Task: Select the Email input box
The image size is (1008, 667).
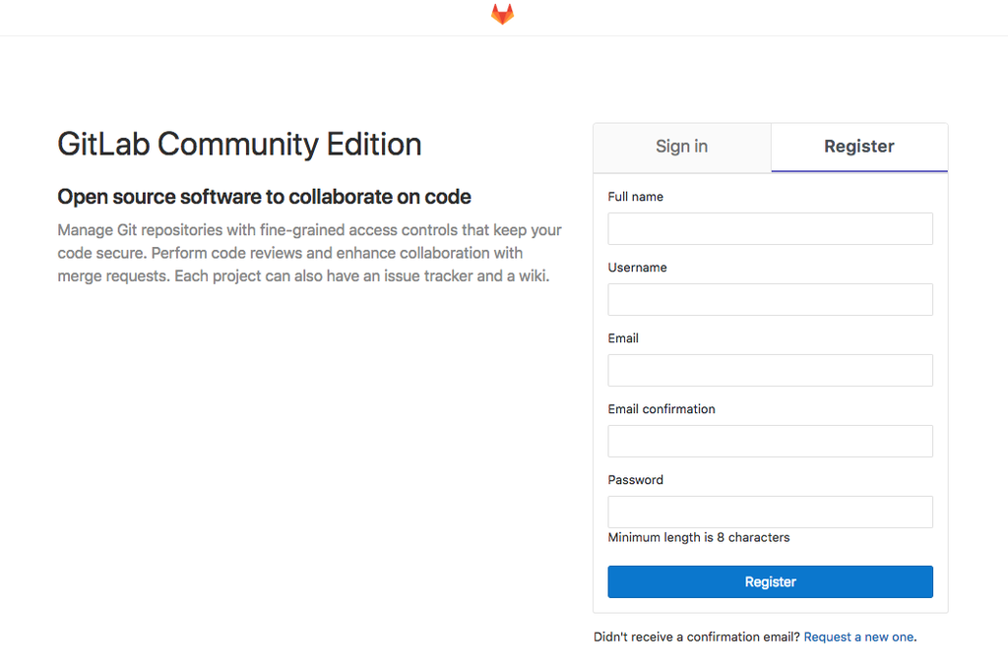Action: click(x=770, y=370)
